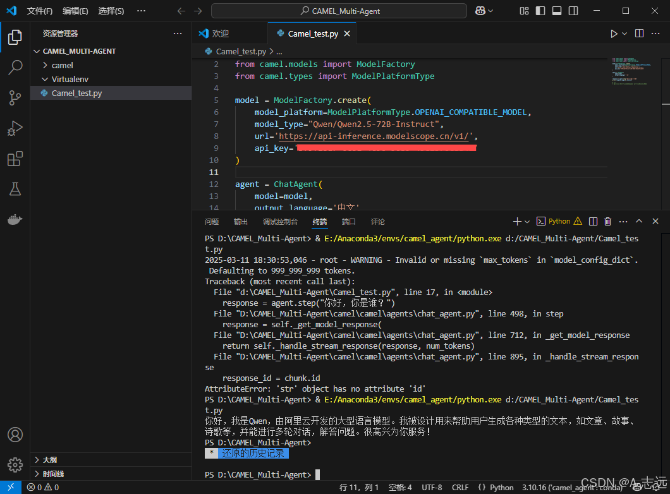
Task: Switch to the 评论 comments tab
Action: [x=378, y=222]
